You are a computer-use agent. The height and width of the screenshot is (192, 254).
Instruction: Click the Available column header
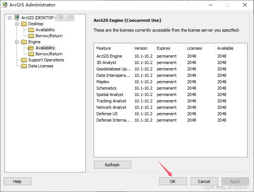click(x=230, y=48)
